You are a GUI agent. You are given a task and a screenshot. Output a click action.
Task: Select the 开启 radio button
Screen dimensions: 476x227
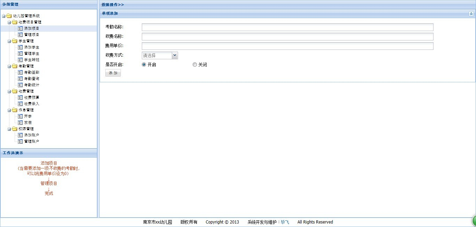click(144, 65)
